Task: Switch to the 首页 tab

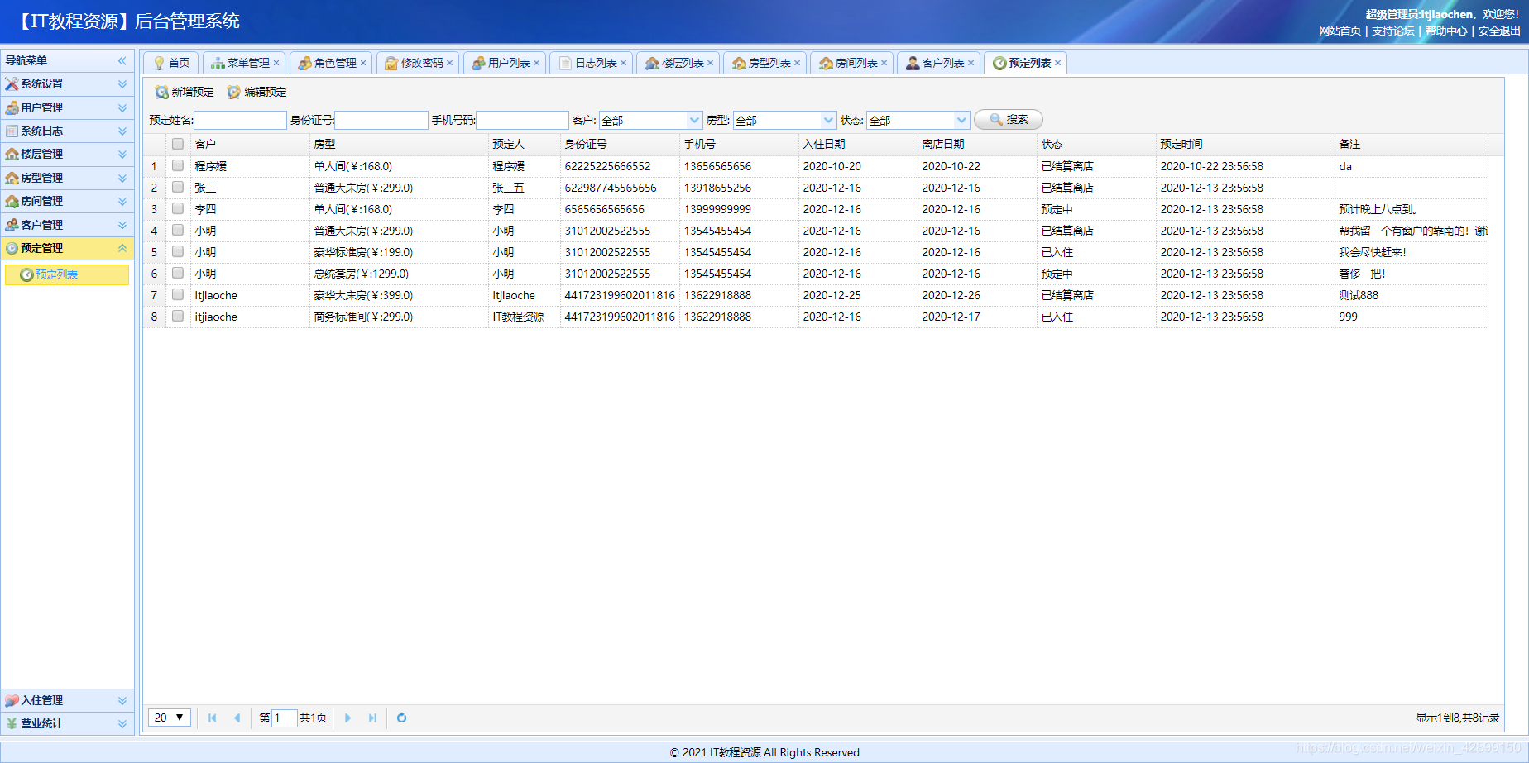Action: coord(171,63)
